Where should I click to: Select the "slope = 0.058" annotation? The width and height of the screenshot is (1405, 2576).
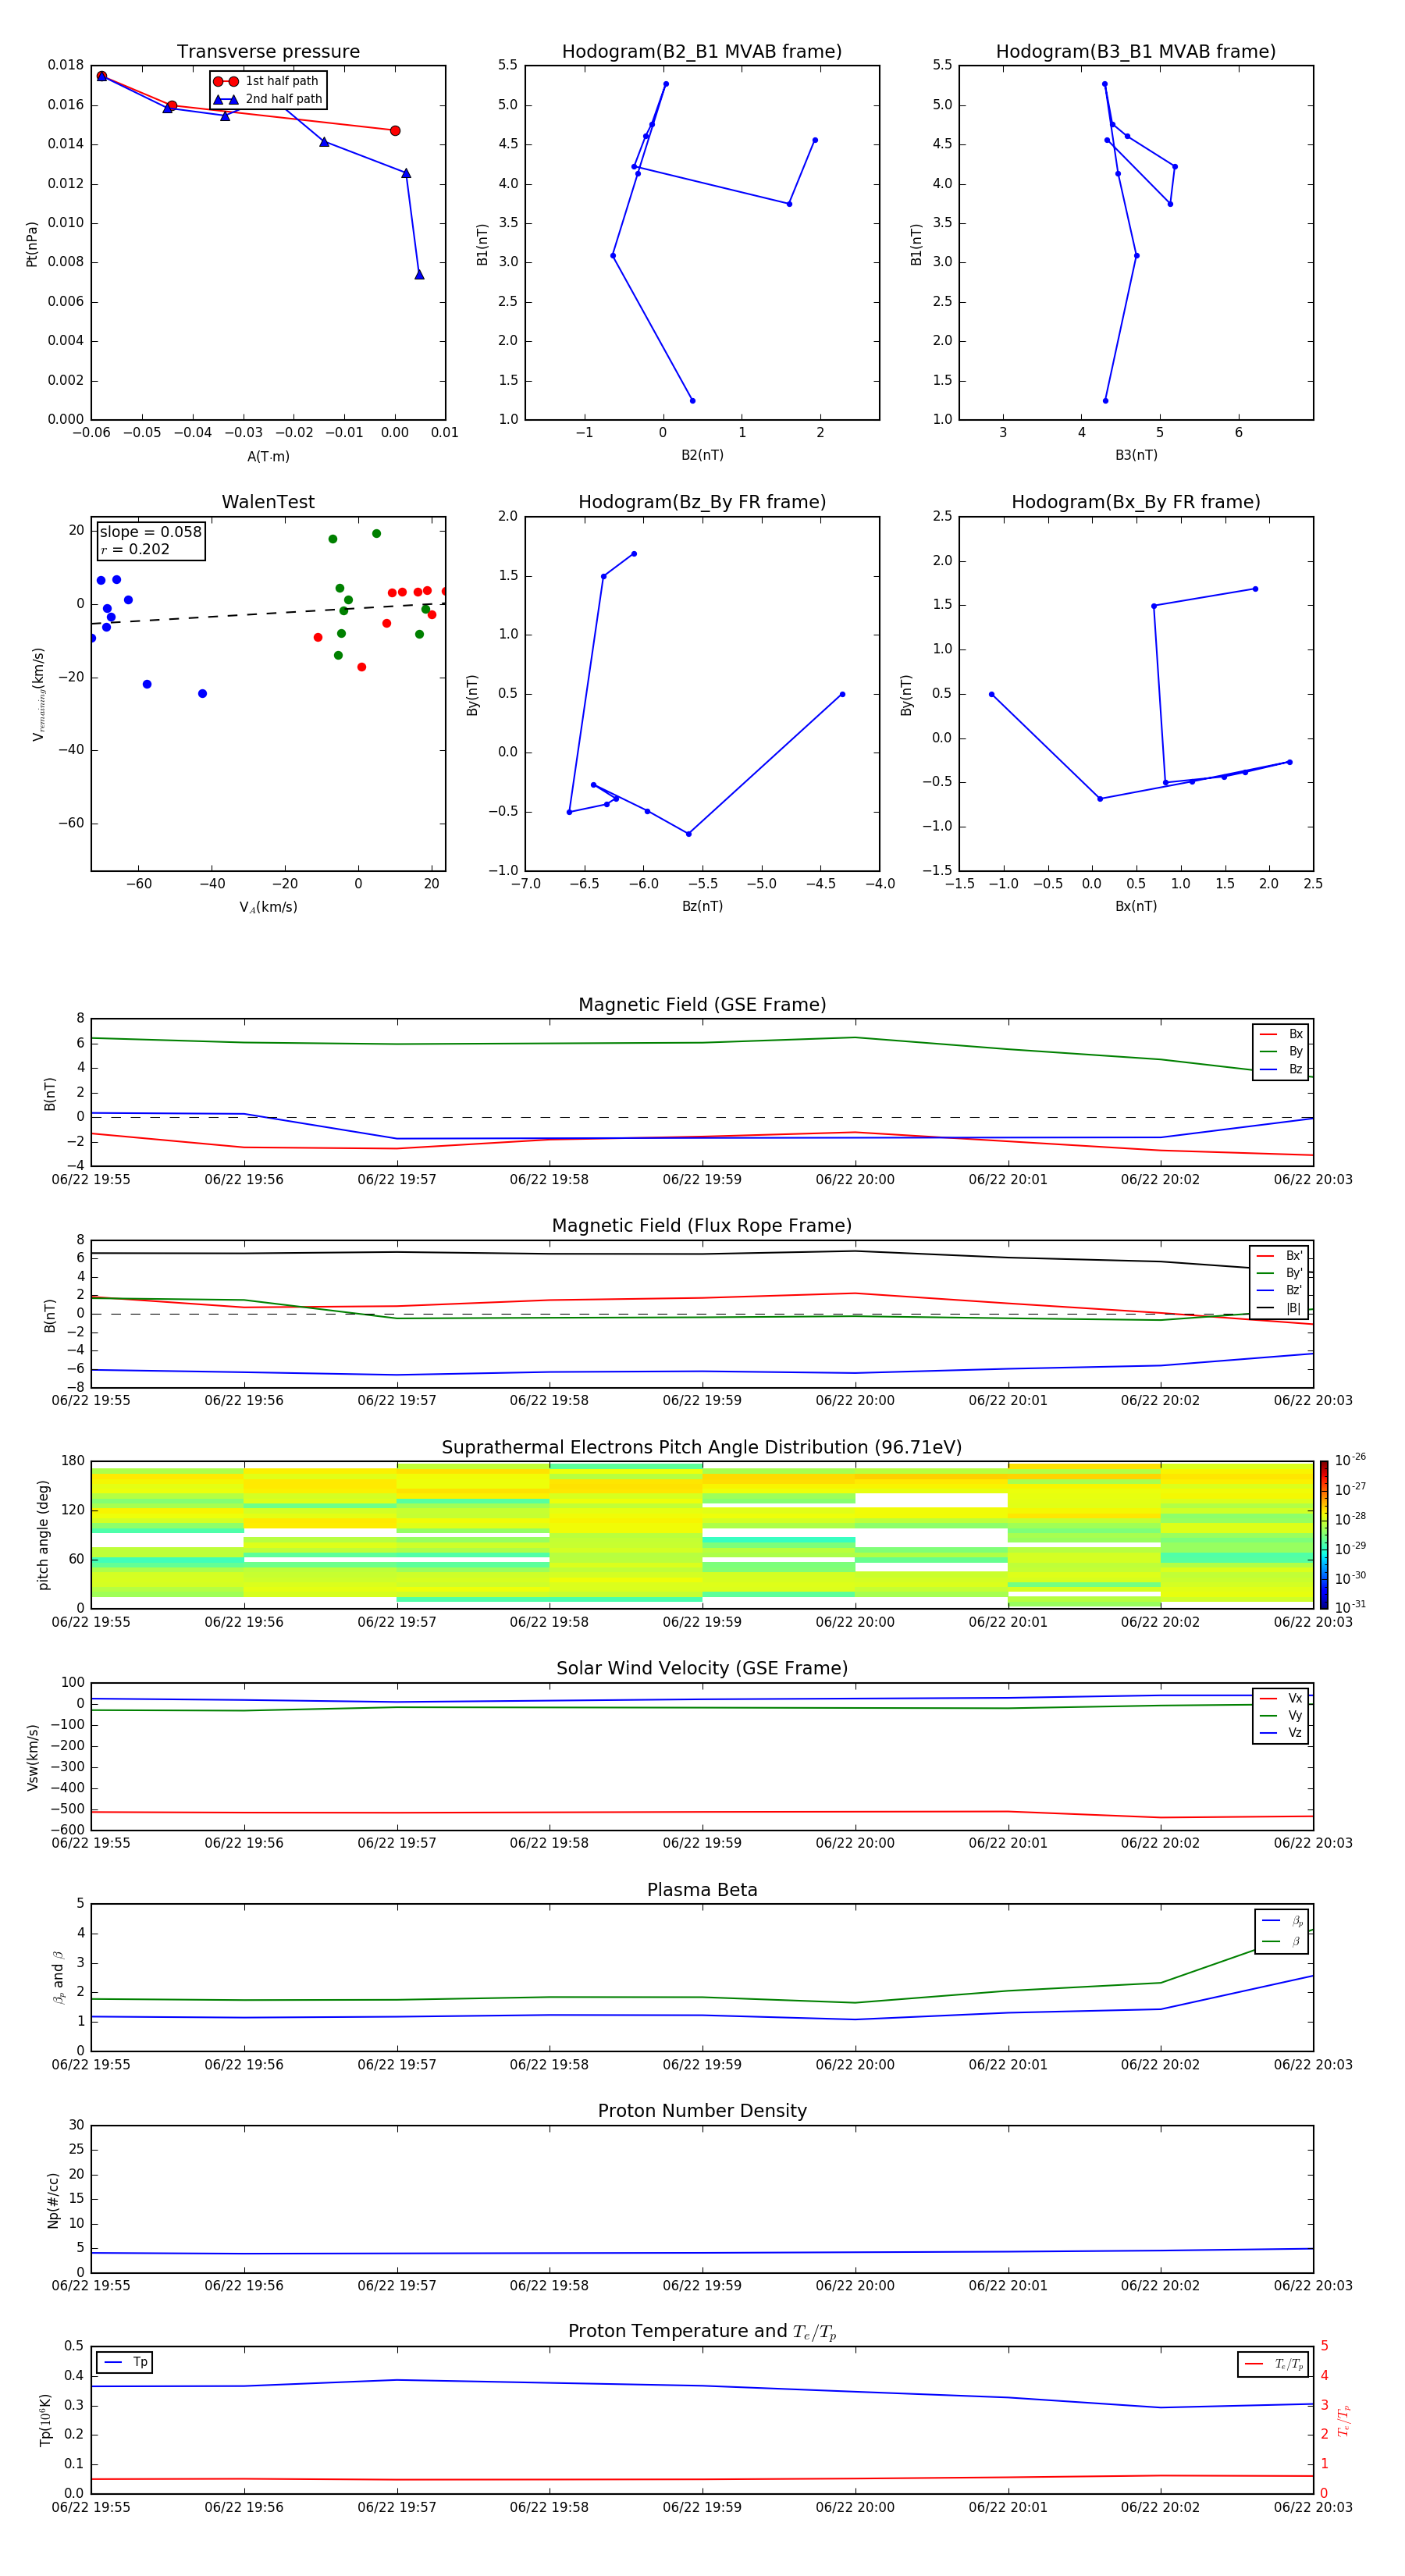[x=150, y=532]
